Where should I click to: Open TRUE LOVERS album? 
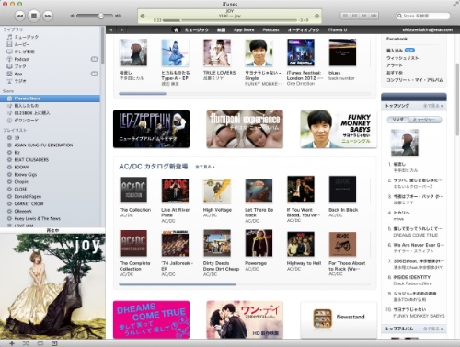tap(217, 52)
